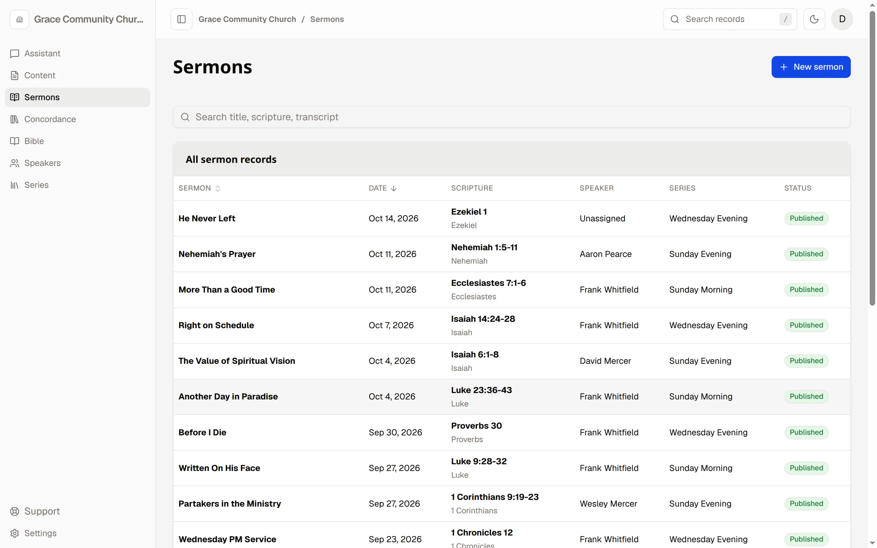Switch to dark mode moon icon
Image resolution: width=877 pixels, height=548 pixels.
pos(814,19)
